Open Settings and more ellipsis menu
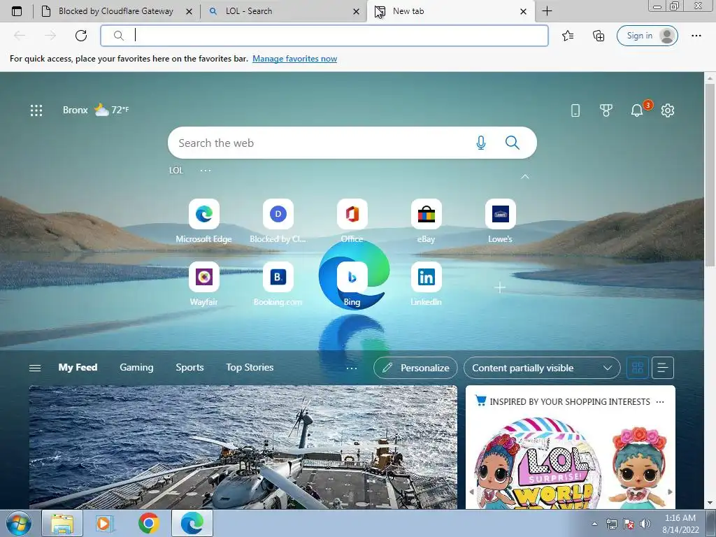 696,36
